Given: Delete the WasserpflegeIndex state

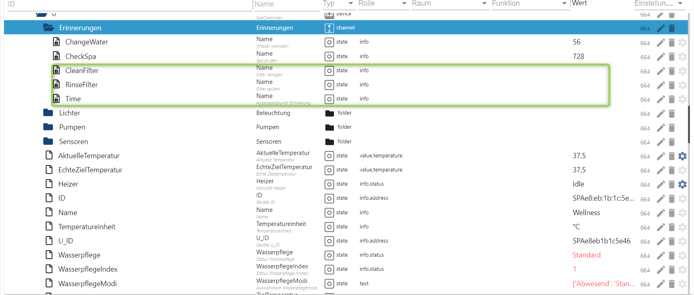Looking at the screenshot, I should tap(672, 270).
